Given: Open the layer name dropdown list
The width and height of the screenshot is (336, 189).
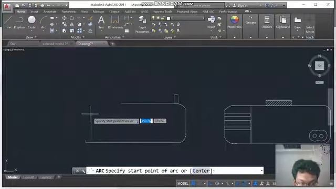Looking at the screenshot, I should [x=203, y=18].
